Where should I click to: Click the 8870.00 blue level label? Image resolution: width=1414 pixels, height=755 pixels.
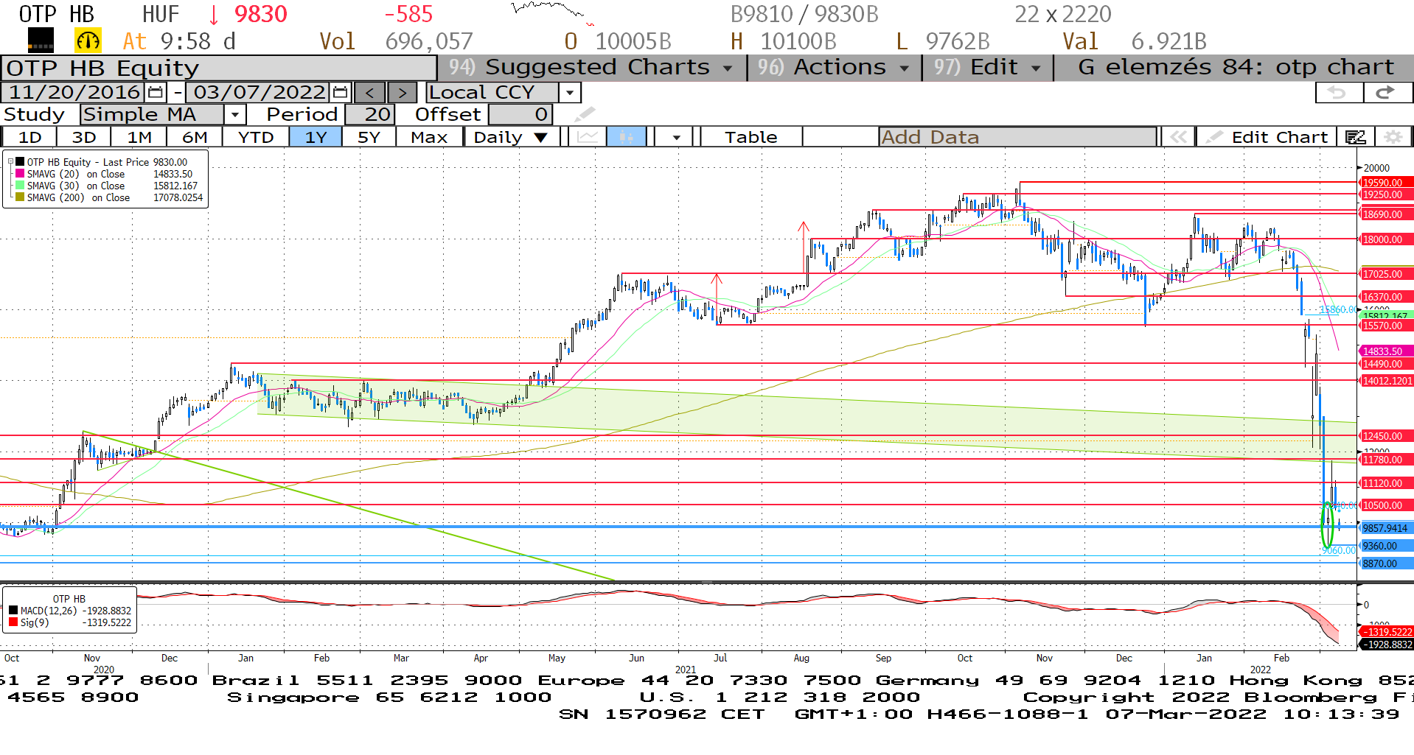click(1386, 563)
